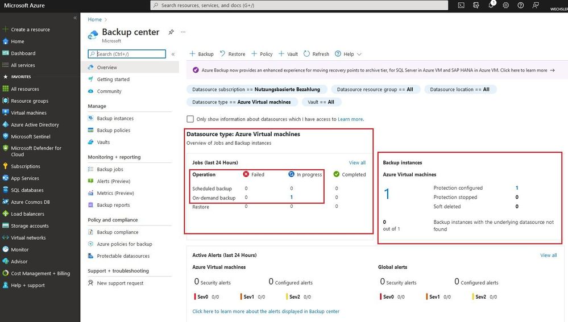Click the archive tier announcement banner
568x322 pixels.
click(x=377, y=70)
